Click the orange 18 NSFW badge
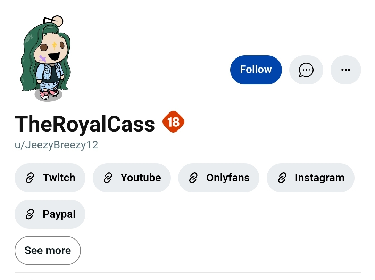 173,122
